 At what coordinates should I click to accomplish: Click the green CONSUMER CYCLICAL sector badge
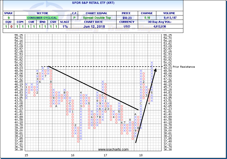tap(42, 18)
